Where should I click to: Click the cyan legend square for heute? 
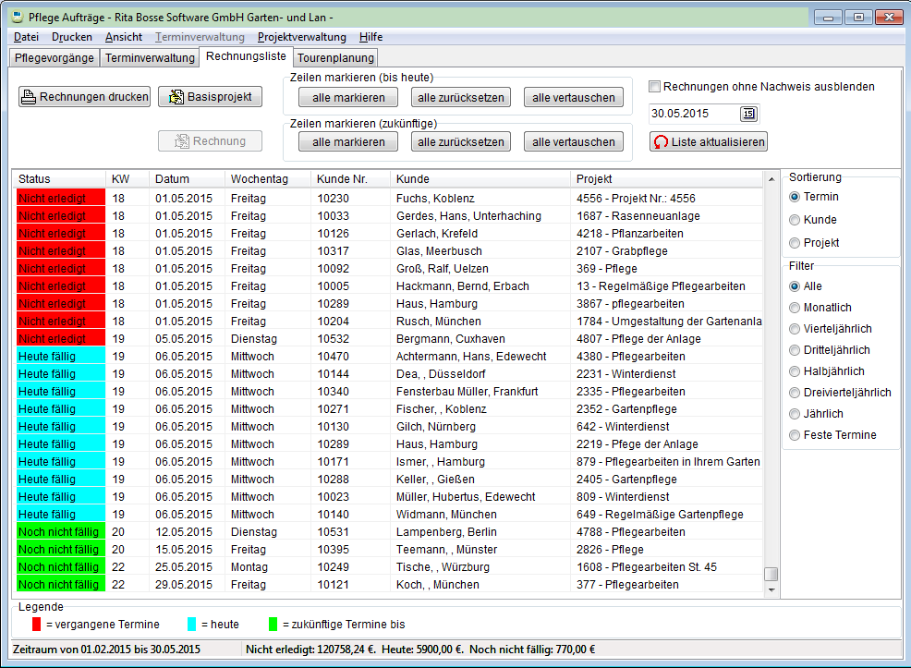point(192,625)
